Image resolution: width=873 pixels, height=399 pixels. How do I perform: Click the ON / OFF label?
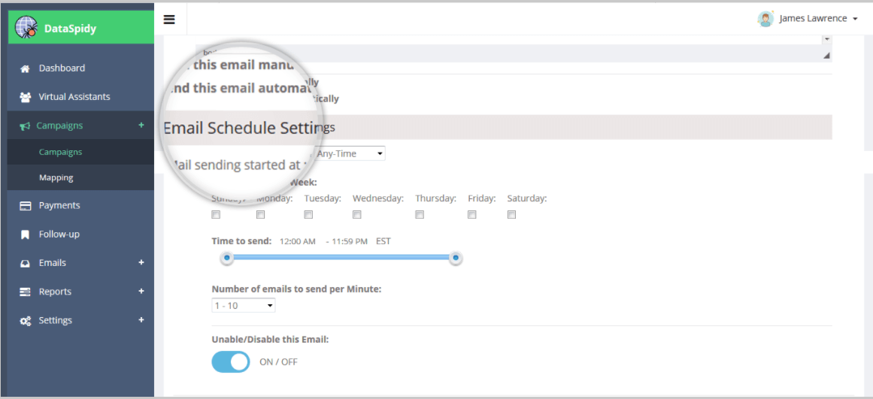click(x=278, y=362)
